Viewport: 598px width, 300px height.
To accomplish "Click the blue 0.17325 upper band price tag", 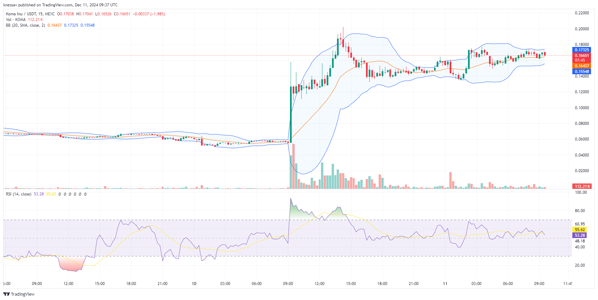I will [x=582, y=50].
